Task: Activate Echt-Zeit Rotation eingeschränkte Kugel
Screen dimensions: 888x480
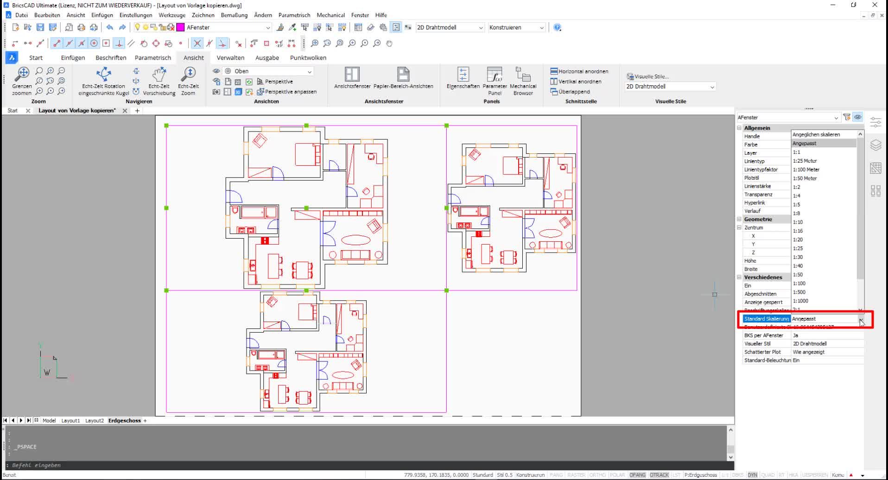Action: 103,81
